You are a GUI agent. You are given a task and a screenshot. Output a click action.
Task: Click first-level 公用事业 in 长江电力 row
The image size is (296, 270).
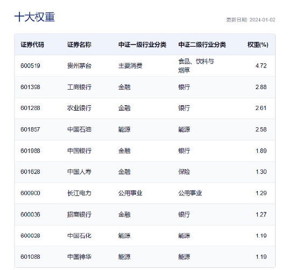(x=130, y=193)
